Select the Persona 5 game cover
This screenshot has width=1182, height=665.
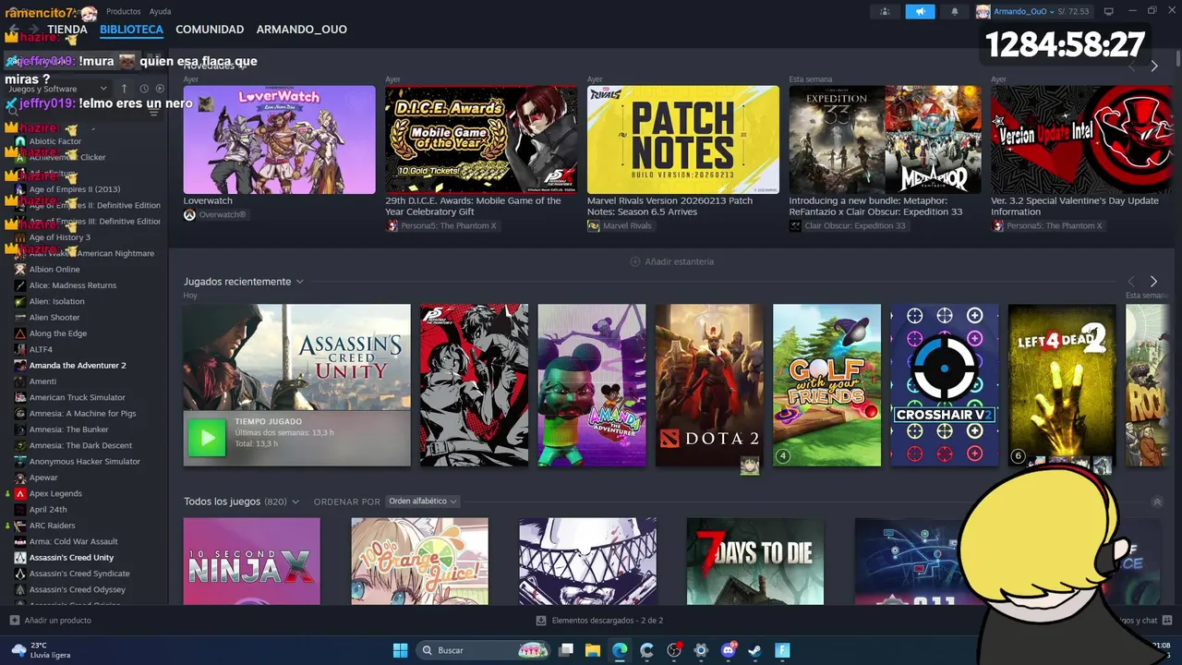(475, 385)
